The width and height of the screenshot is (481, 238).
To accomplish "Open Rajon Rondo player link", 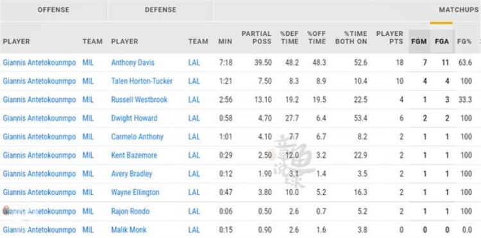I will 130,211.
